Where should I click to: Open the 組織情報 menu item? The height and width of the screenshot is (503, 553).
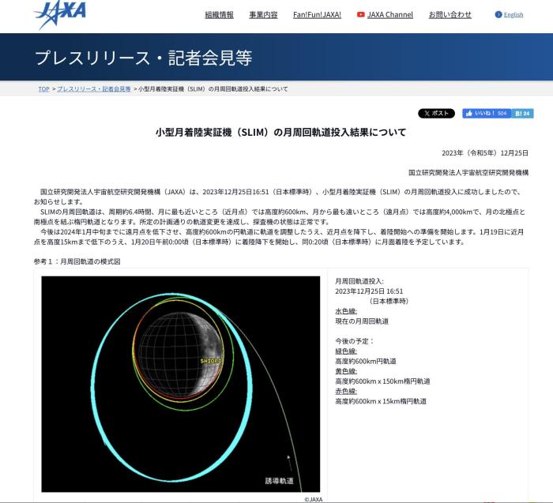coord(219,15)
